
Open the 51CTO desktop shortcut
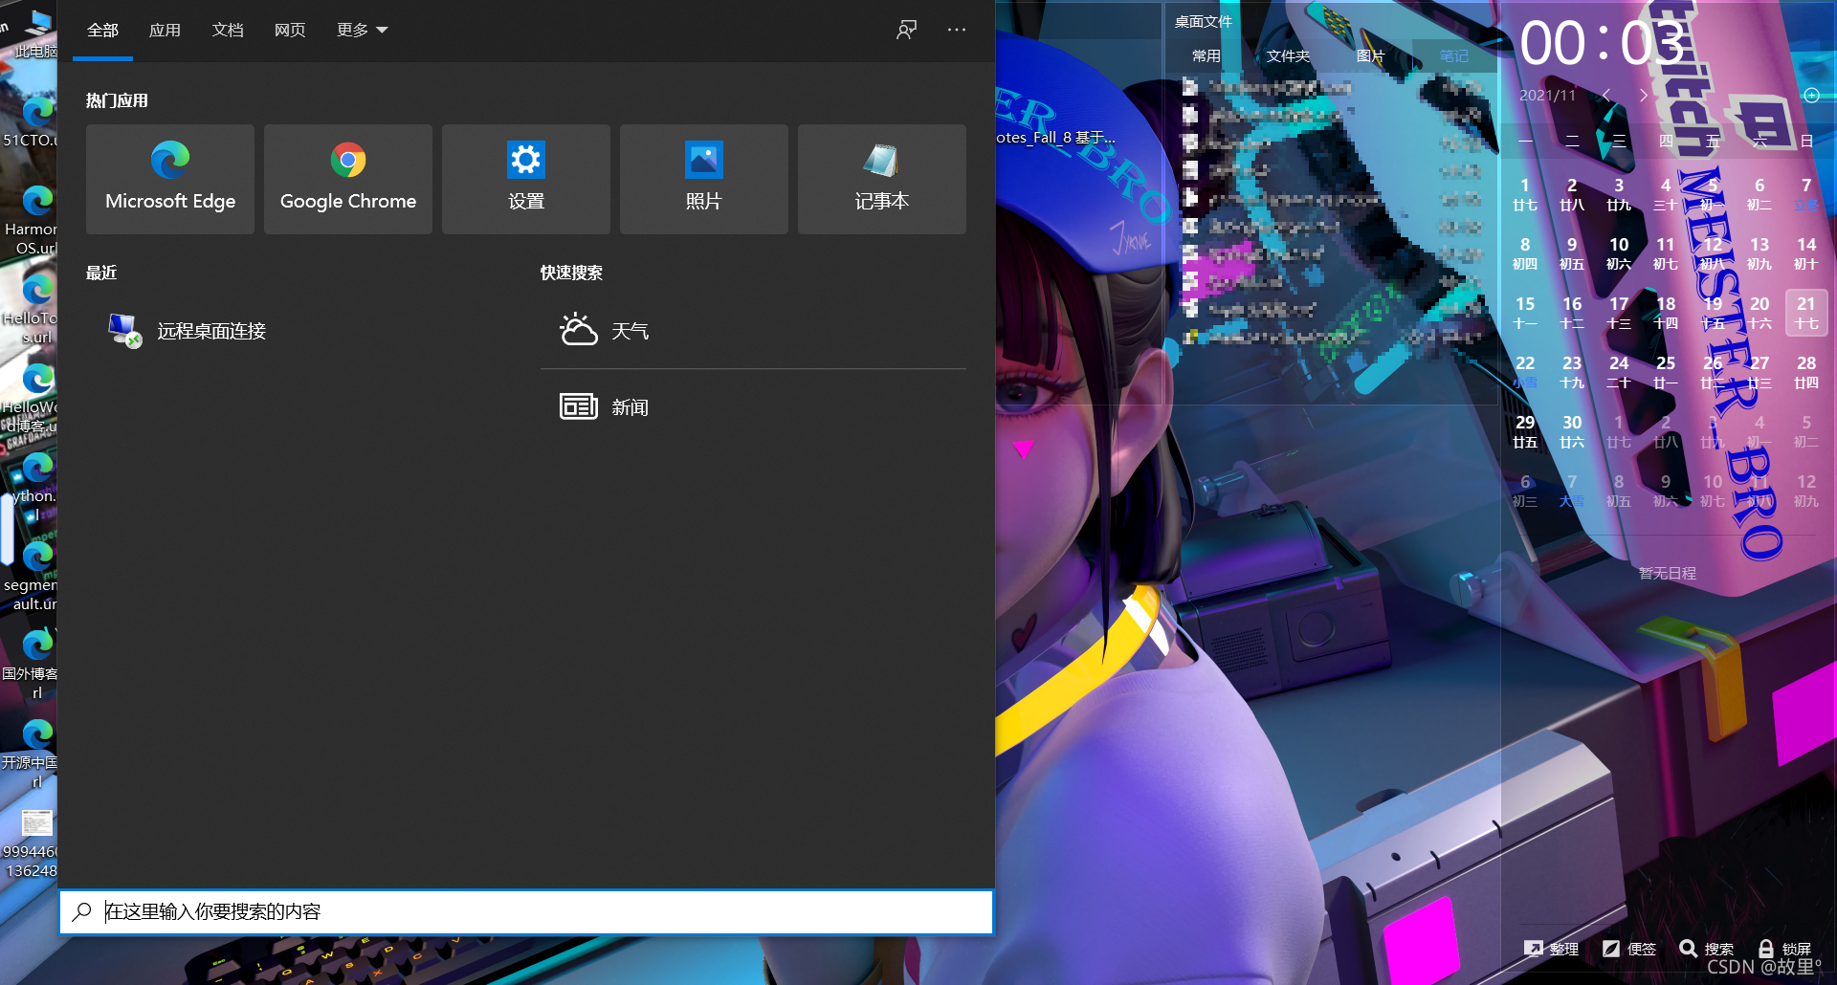[x=34, y=120]
